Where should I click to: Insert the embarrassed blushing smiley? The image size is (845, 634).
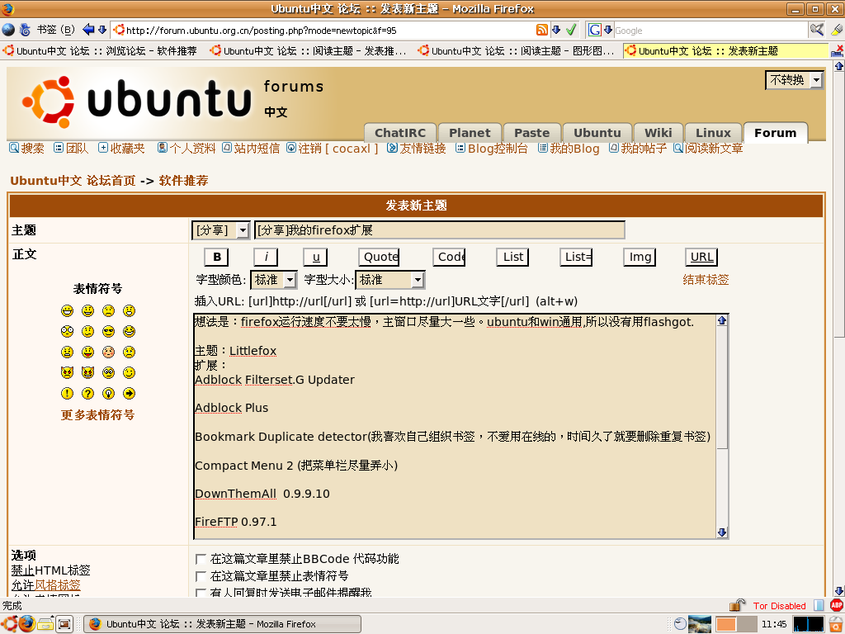[x=108, y=352]
